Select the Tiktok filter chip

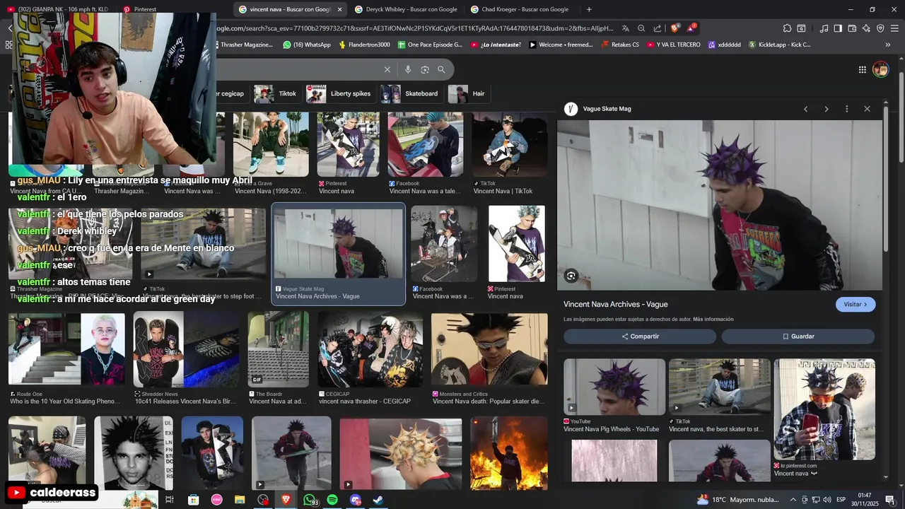tap(277, 93)
